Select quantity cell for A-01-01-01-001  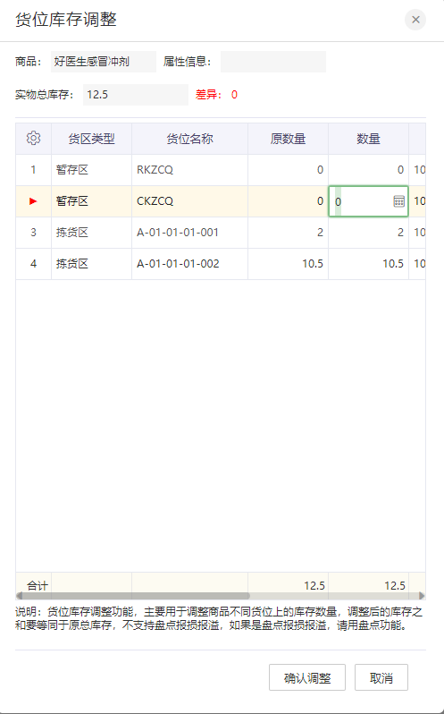click(x=368, y=233)
